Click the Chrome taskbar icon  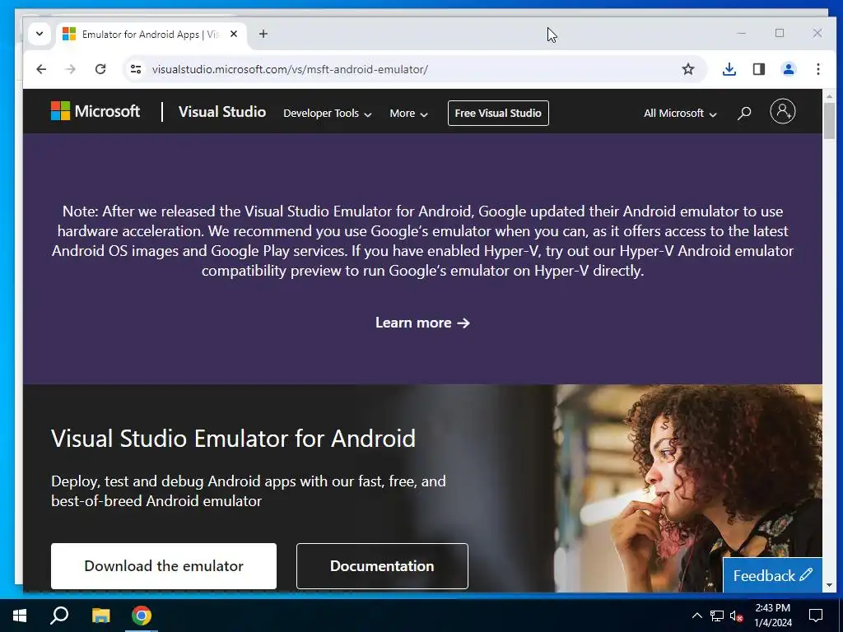pyautogui.click(x=142, y=616)
